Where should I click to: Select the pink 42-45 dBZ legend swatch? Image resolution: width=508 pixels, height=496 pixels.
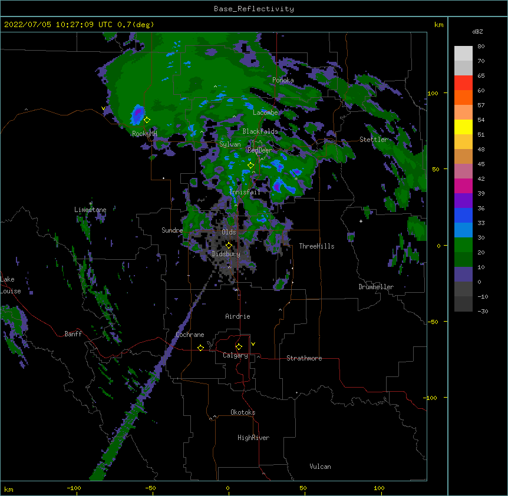pos(463,171)
